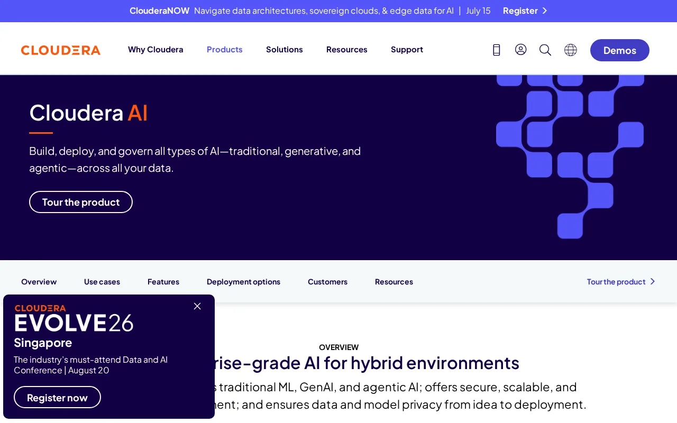Jump to the Features section tab

[x=163, y=281]
